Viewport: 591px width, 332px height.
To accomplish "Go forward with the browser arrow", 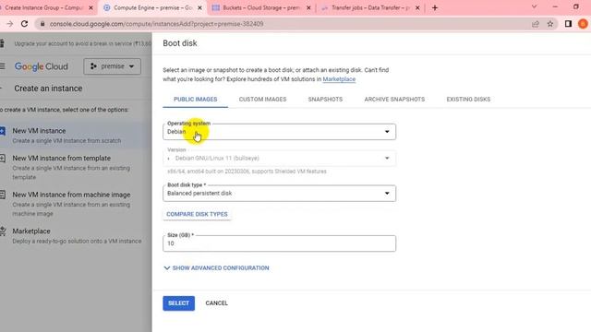I will [x=10, y=24].
